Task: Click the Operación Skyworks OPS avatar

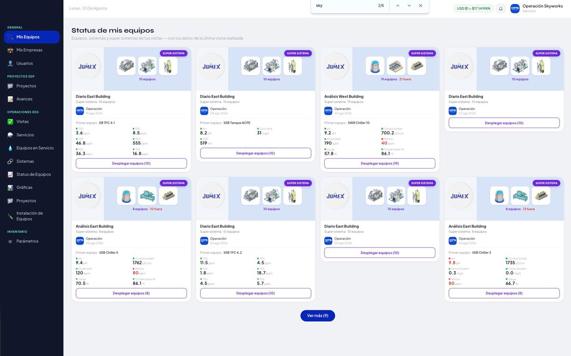Action: pyautogui.click(x=515, y=9)
